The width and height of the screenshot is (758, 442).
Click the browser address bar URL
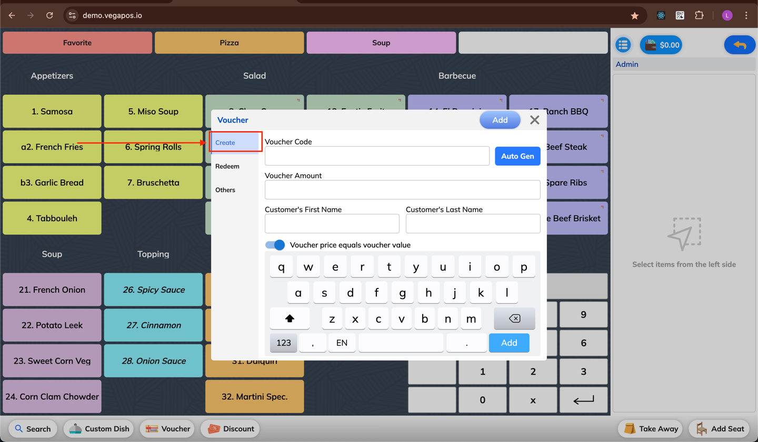(112, 15)
